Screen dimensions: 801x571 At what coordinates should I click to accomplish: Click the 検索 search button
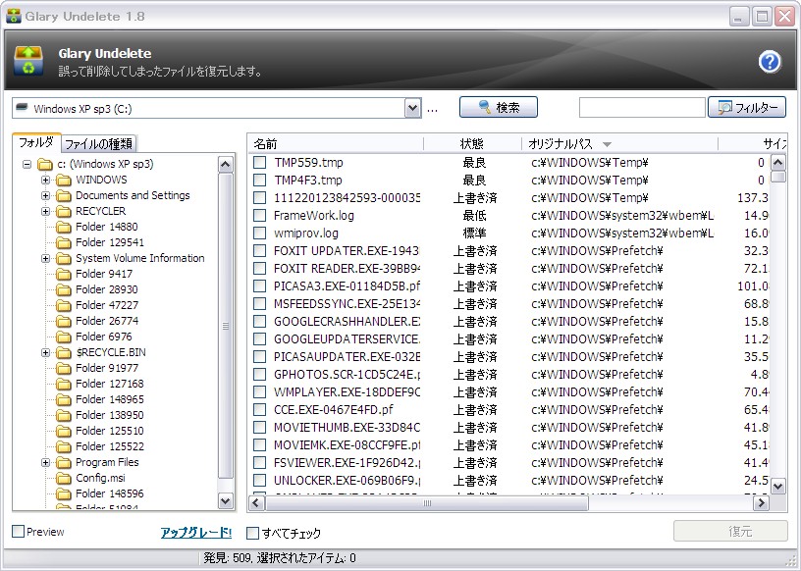coord(499,107)
